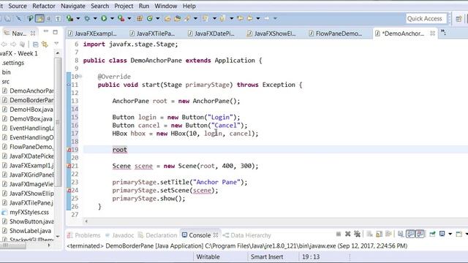Click Remove All Terminated Launches double-X icon
The image size is (468, 263).
pos(357,234)
